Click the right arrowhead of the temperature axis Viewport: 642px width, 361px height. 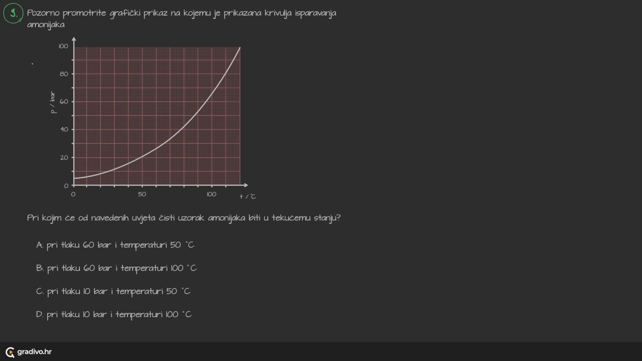point(246,185)
